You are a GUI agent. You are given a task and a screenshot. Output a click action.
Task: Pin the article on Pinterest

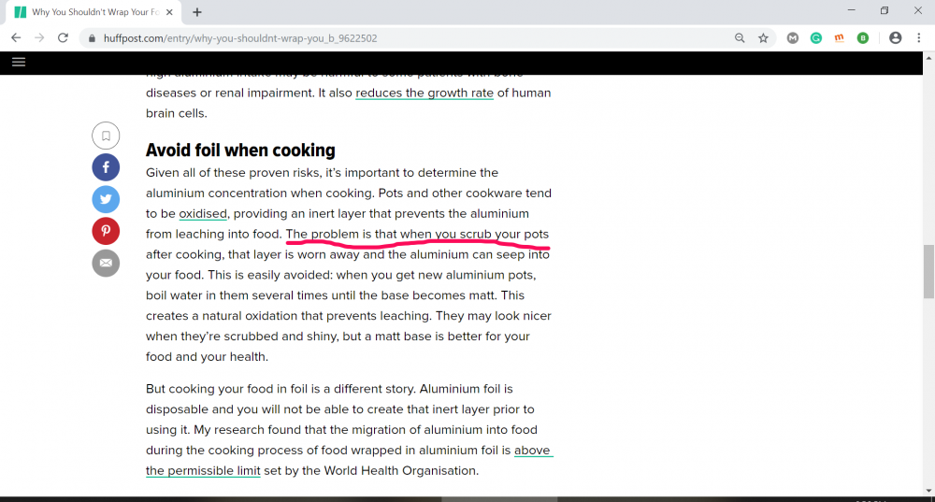point(106,231)
